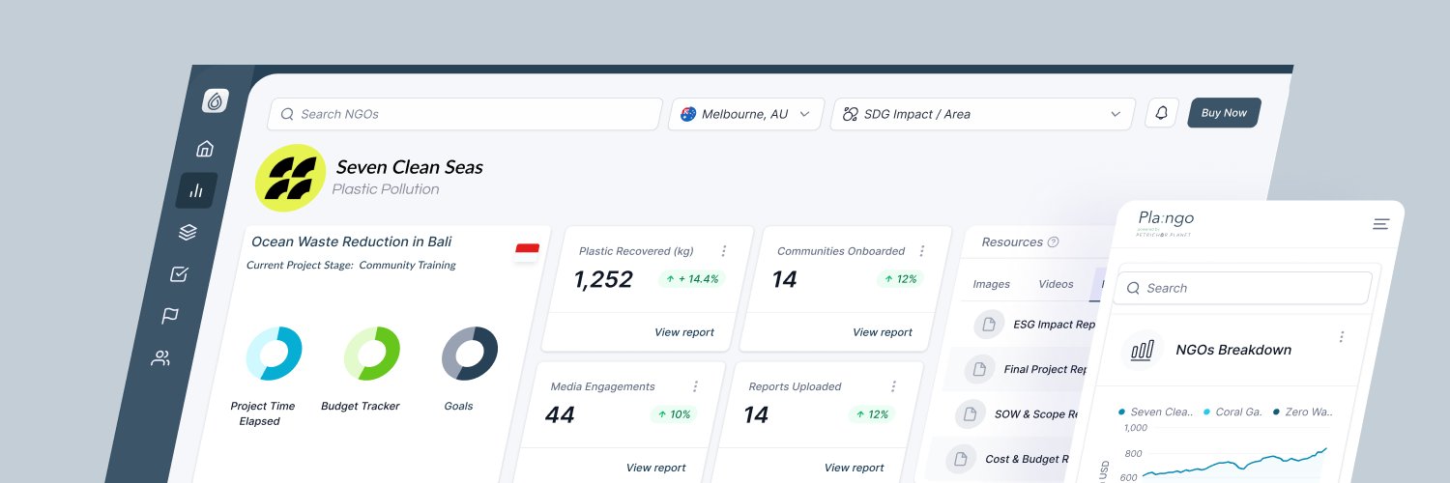Toggle the Coral Ga.. legend series
This screenshot has height=483, width=1450.
1232,412
